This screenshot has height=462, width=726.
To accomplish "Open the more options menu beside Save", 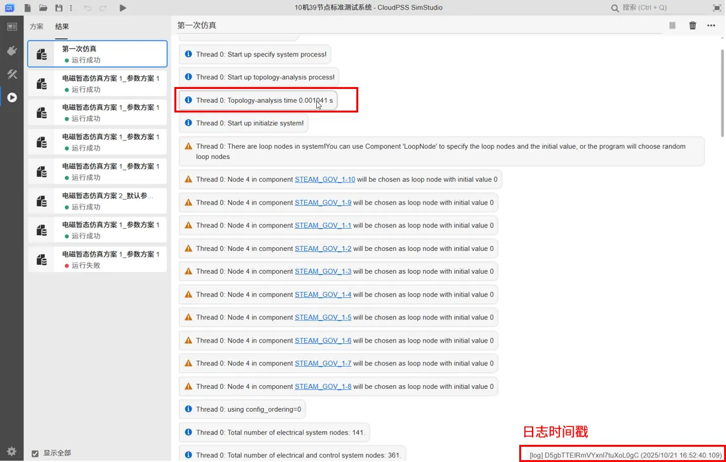I will click(71, 8).
